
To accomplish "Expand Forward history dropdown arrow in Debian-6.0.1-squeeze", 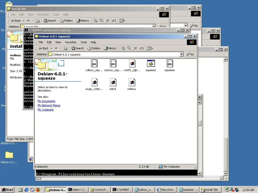I will coord(60,48).
